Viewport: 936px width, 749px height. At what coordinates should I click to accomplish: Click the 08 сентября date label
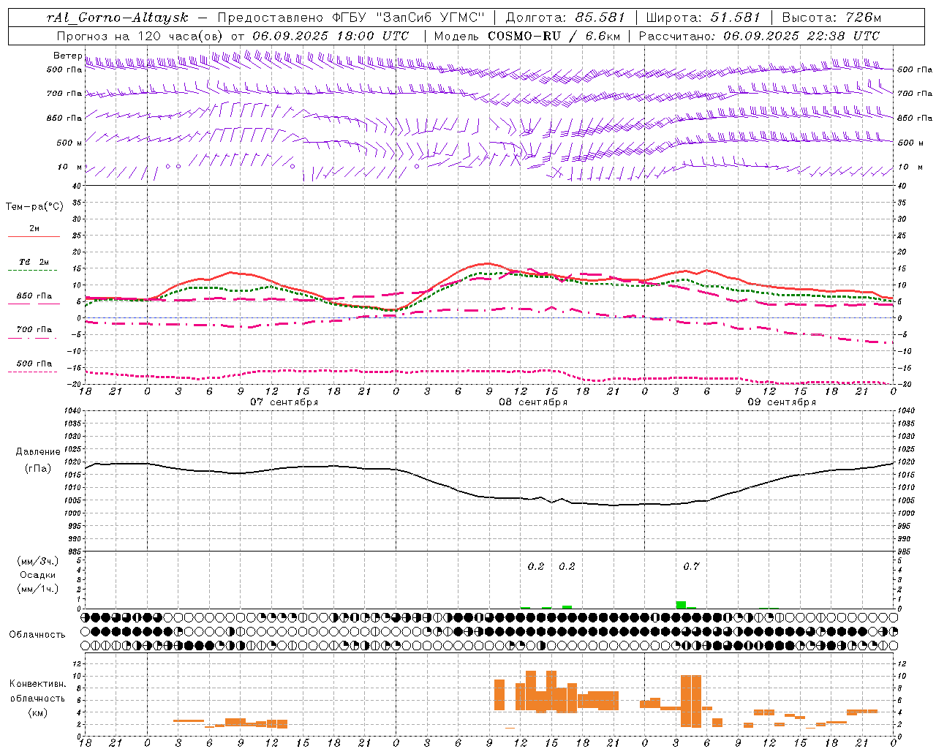533,402
